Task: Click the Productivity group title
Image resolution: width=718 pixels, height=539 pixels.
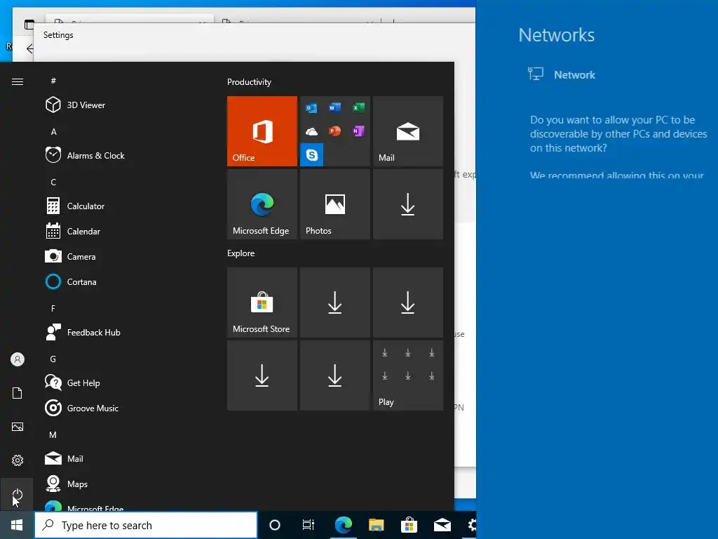Action: click(249, 82)
